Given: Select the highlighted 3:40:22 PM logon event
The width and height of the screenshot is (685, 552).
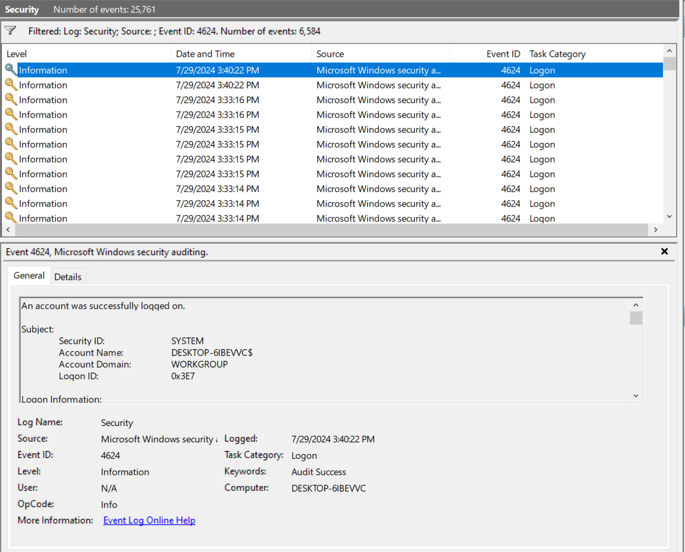Looking at the screenshot, I should [x=332, y=70].
